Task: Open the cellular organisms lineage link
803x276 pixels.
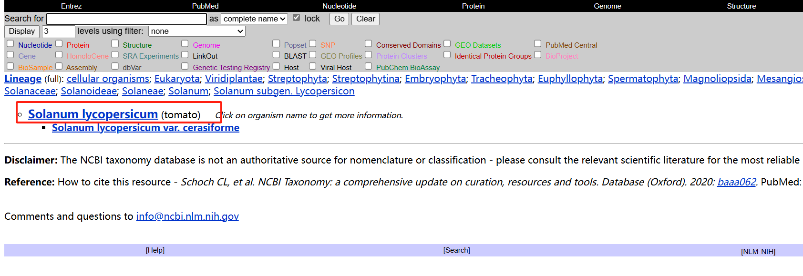Action: coord(108,79)
